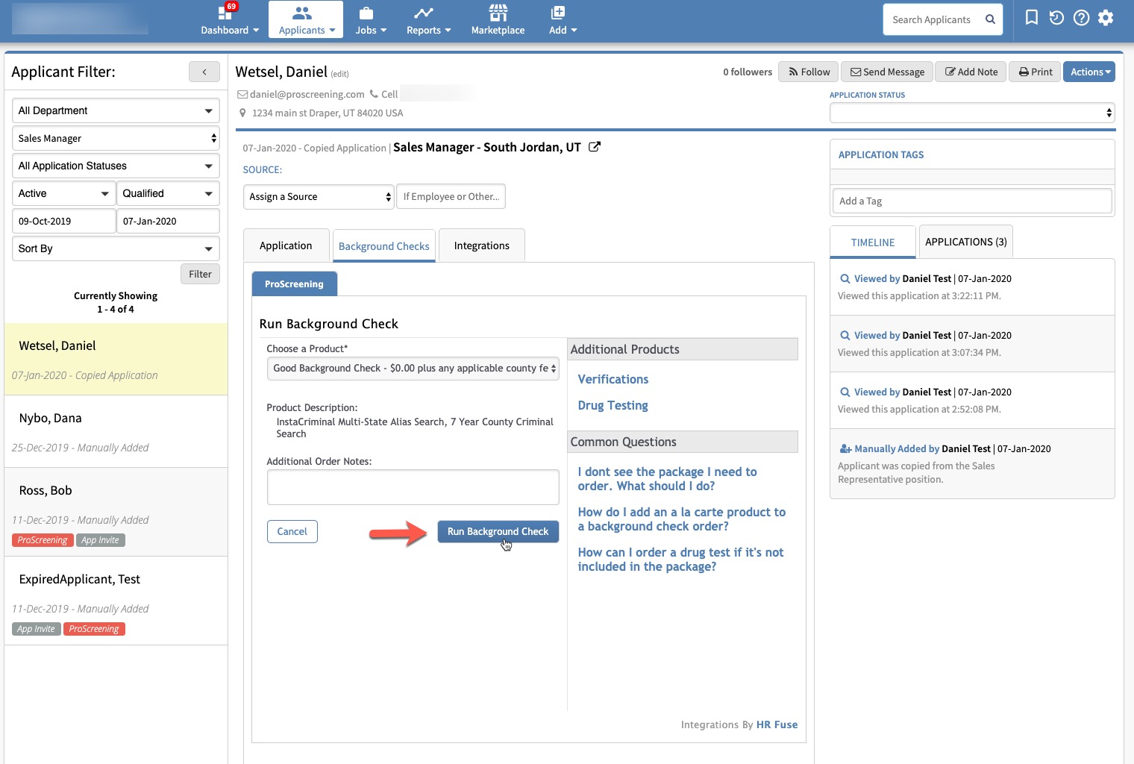1134x764 pixels.
Task: Switch to the Integrations tab
Action: (481, 245)
